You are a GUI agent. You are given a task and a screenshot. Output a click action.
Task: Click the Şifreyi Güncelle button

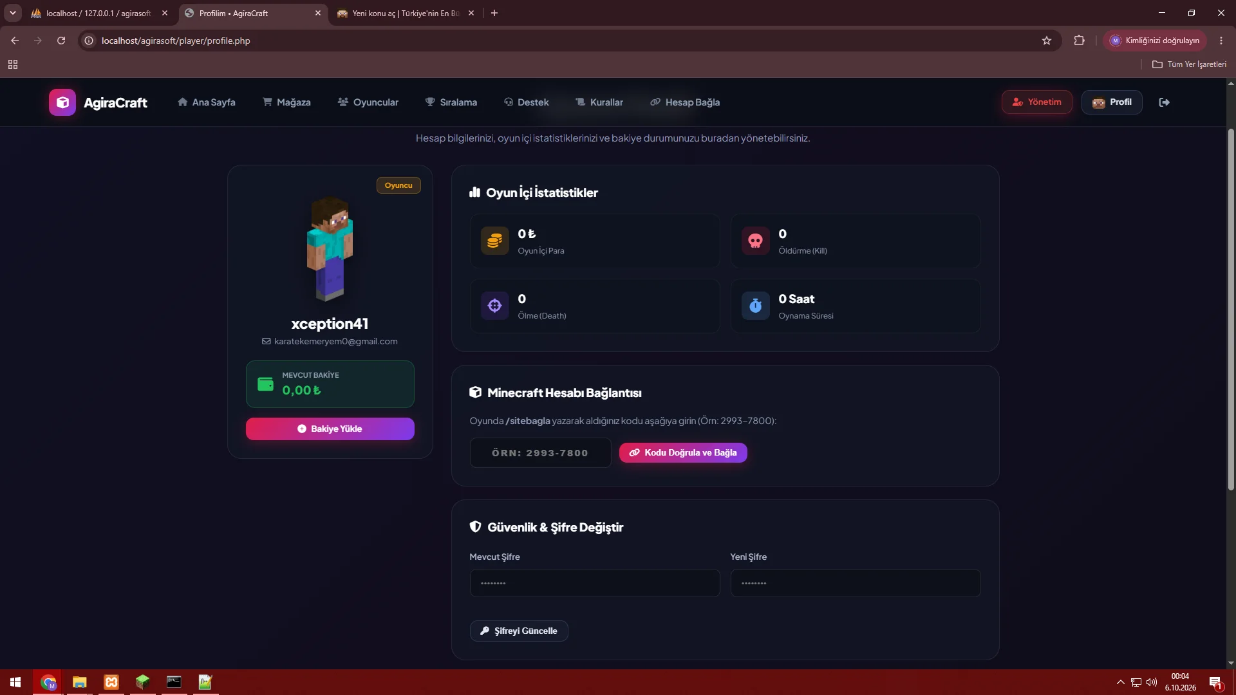(x=519, y=631)
